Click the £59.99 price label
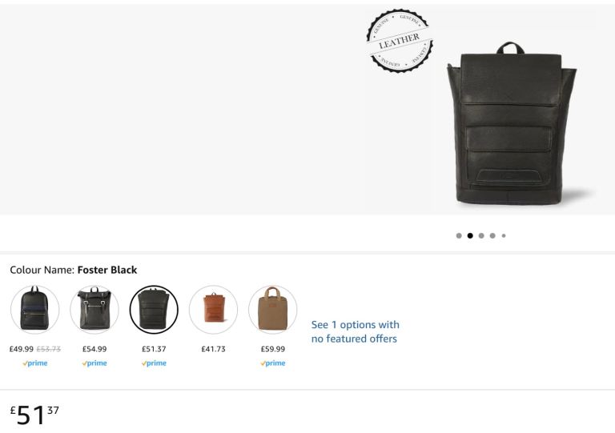This screenshot has width=615, height=433. coord(273,349)
